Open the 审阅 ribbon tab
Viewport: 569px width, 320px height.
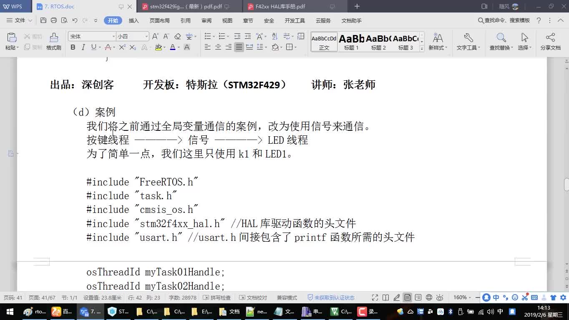point(206,20)
